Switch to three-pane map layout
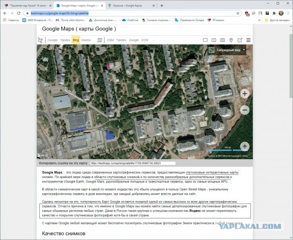The height and width of the screenshot is (240, 293). point(222,40)
